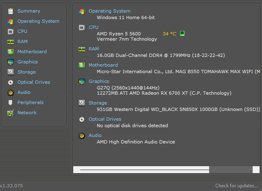Click the Network icon in sidebar
Screen dimensions: 262x191
click(x=10, y=113)
